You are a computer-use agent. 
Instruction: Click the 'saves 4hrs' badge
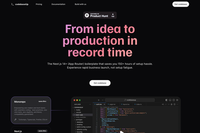[42, 131]
